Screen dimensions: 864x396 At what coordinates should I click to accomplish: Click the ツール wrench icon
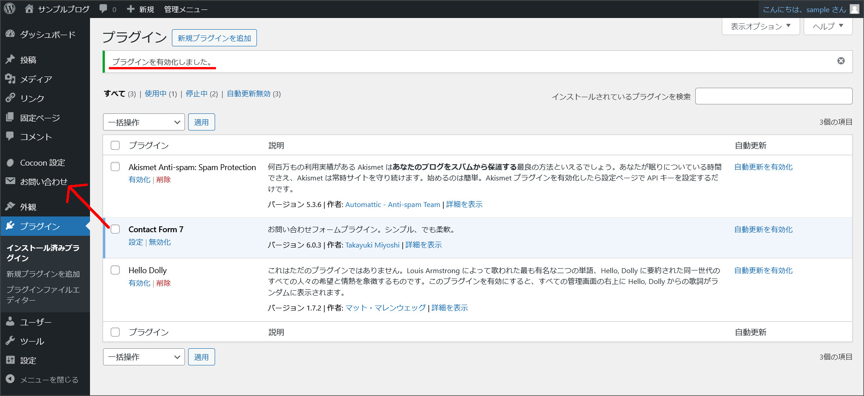pos(10,341)
